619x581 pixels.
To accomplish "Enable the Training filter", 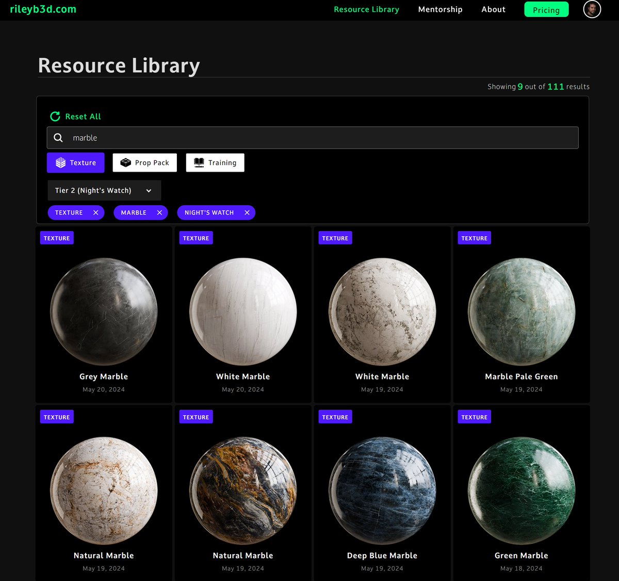I will click(215, 162).
